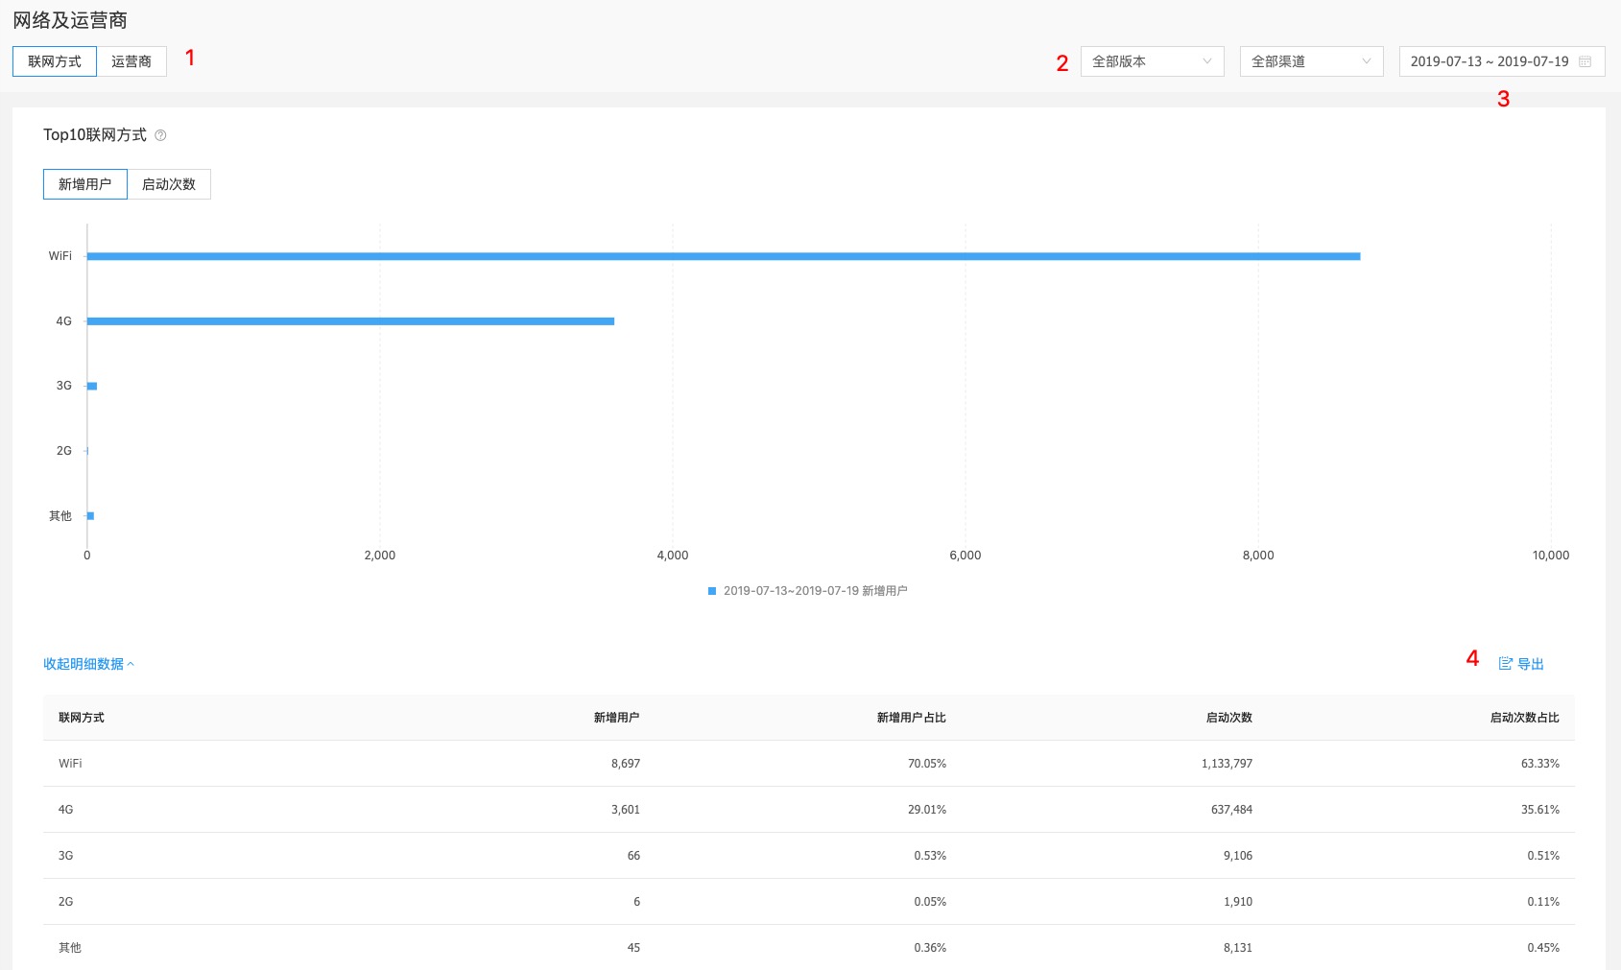Click the 导出 export icon

pos(1505,664)
